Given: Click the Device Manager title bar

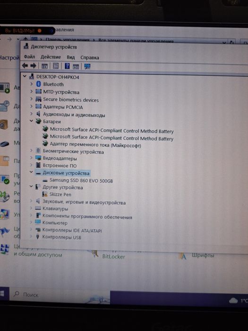Looking at the screenshot, I should coord(135,47).
